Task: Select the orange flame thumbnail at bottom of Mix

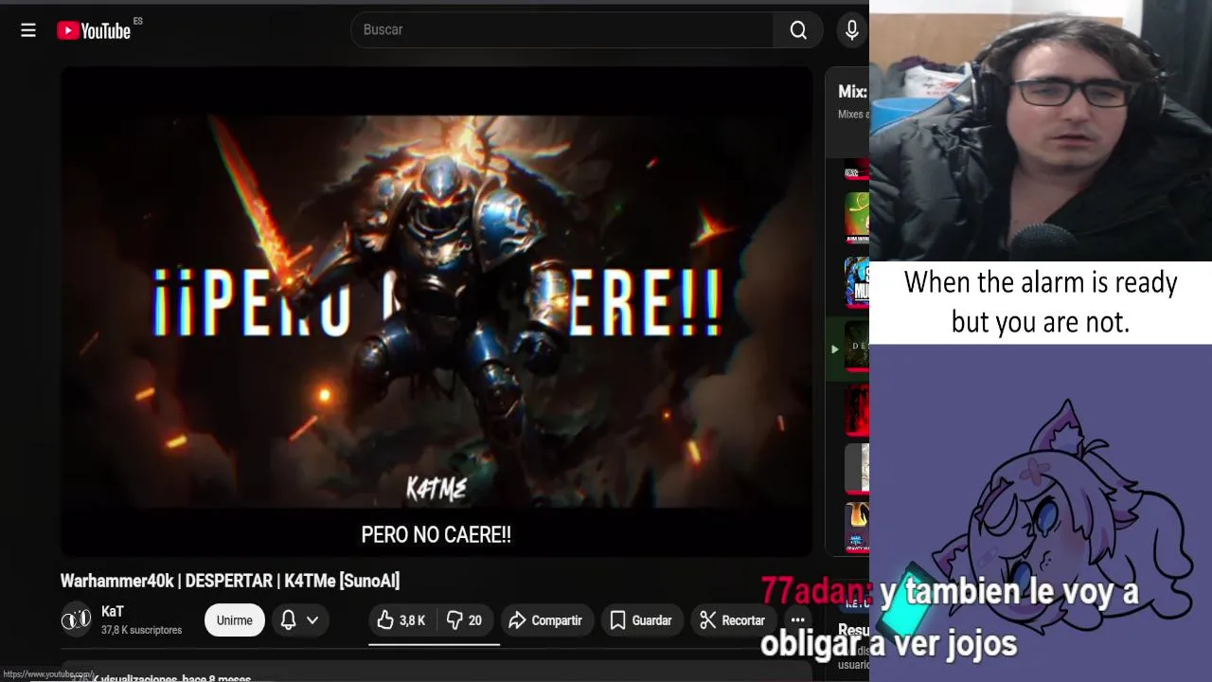Action: pos(857,527)
